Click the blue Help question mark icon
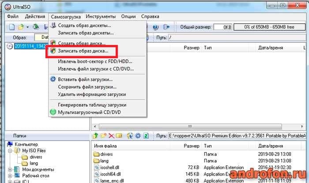 pyautogui.click(x=155, y=27)
